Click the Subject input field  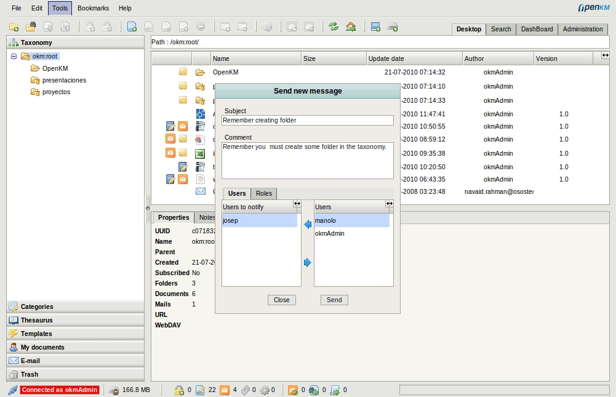(x=308, y=120)
